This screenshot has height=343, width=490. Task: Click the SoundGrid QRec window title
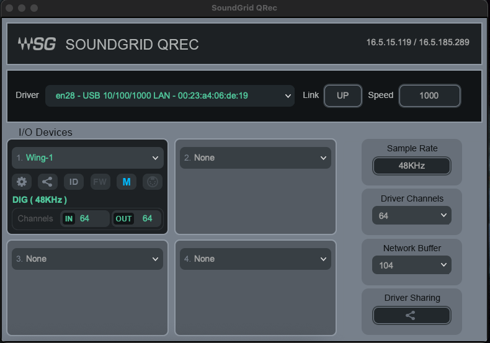click(x=244, y=8)
